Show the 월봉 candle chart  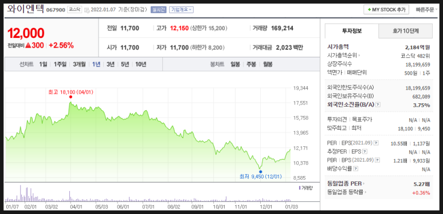268,64
